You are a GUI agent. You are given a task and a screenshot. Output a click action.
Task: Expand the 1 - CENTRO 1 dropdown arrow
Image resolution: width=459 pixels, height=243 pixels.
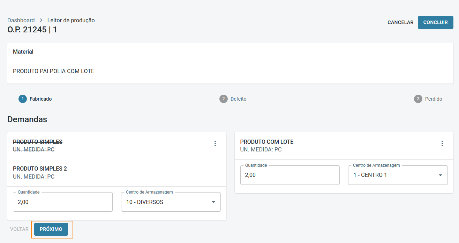(x=441, y=175)
